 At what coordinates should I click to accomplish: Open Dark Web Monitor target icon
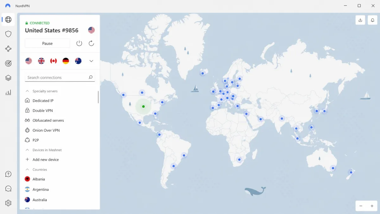9,63
